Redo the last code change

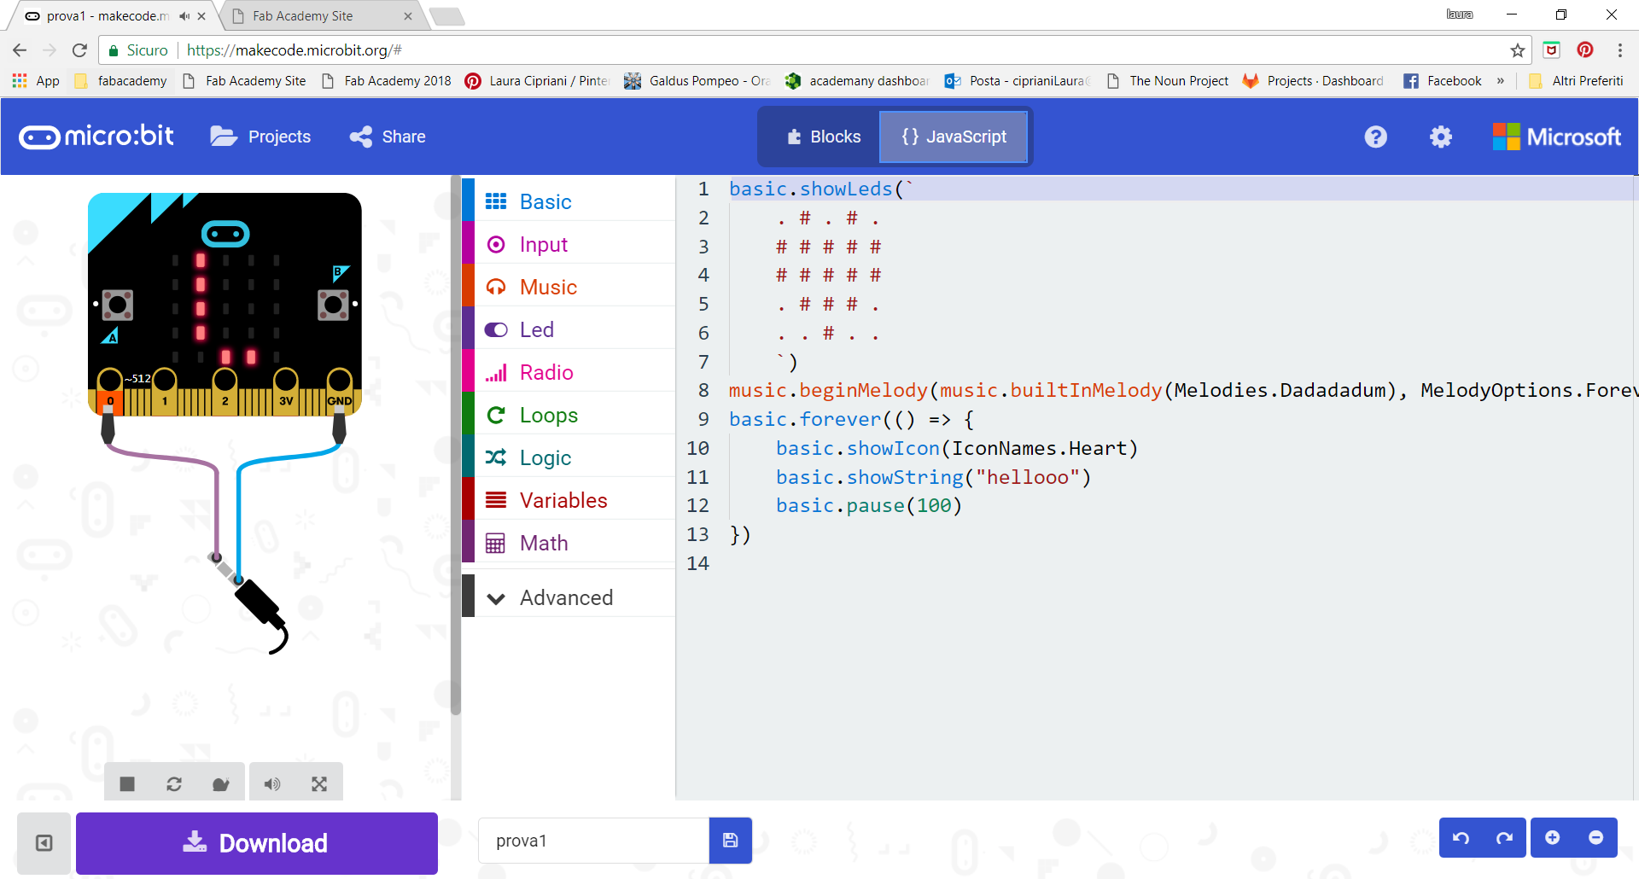coord(1504,838)
